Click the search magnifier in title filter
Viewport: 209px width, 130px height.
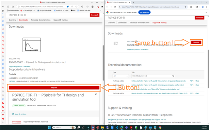click(173, 76)
